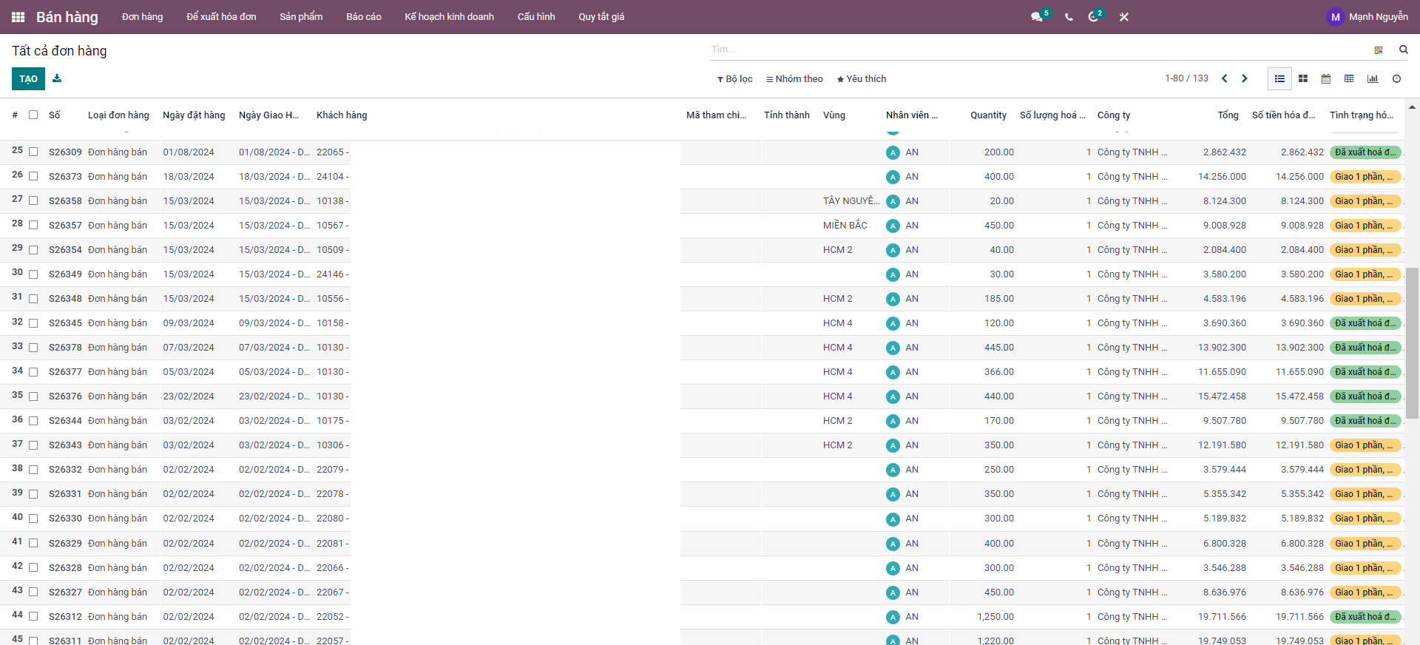Open the Mạnh Nguyễn user menu
The image size is (1420, 645).
click(1367, 17)
